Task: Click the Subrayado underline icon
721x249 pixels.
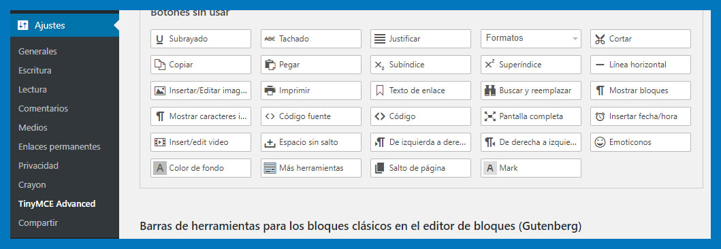Action: pos(159,39)
